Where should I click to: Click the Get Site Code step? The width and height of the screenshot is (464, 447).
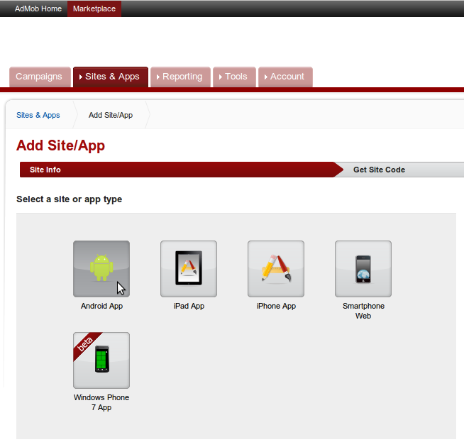(379, 170)
